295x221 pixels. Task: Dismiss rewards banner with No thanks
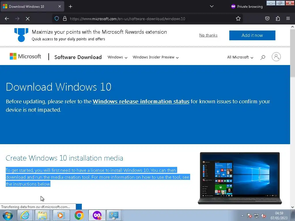[208, 35]
